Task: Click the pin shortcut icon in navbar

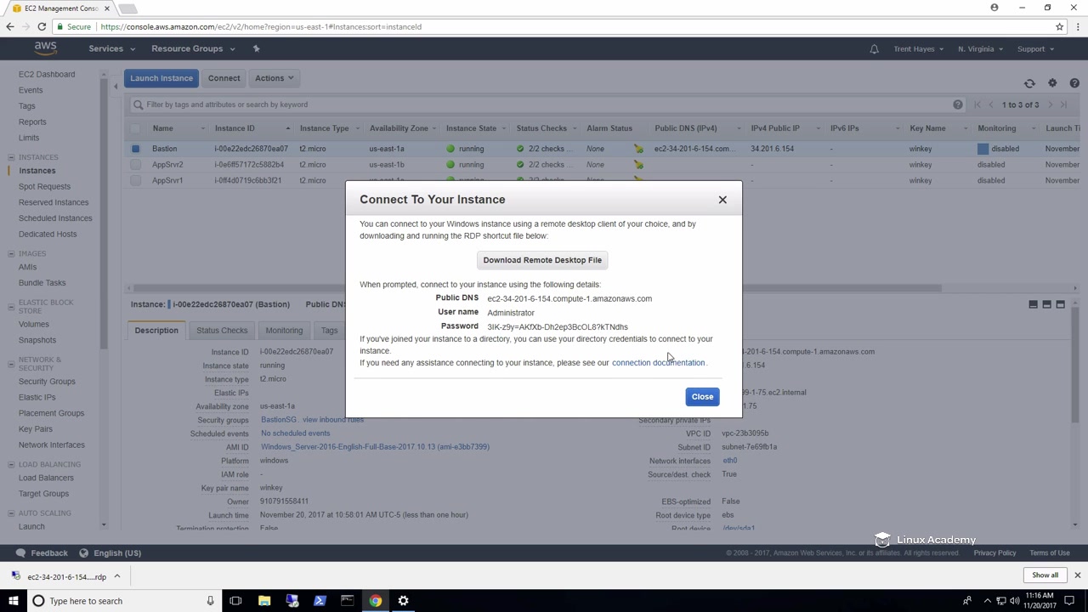Action: click(x=256, y=48)
